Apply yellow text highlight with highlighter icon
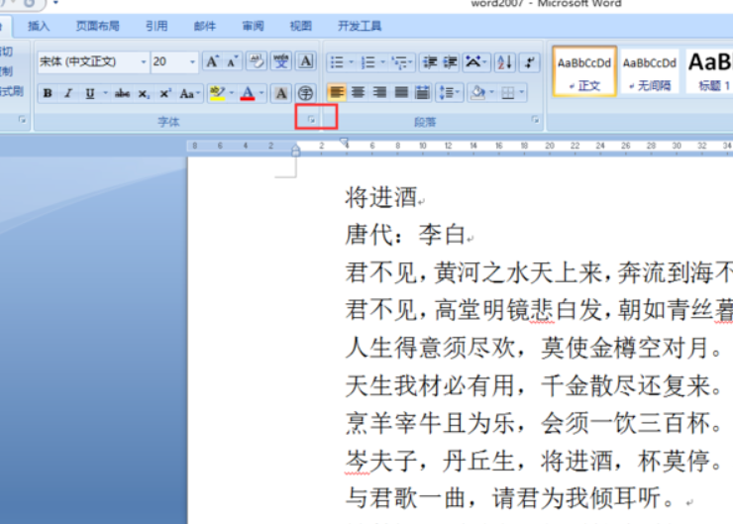The image size is (733, 524). pyautogui.click(x=217, y=93)
